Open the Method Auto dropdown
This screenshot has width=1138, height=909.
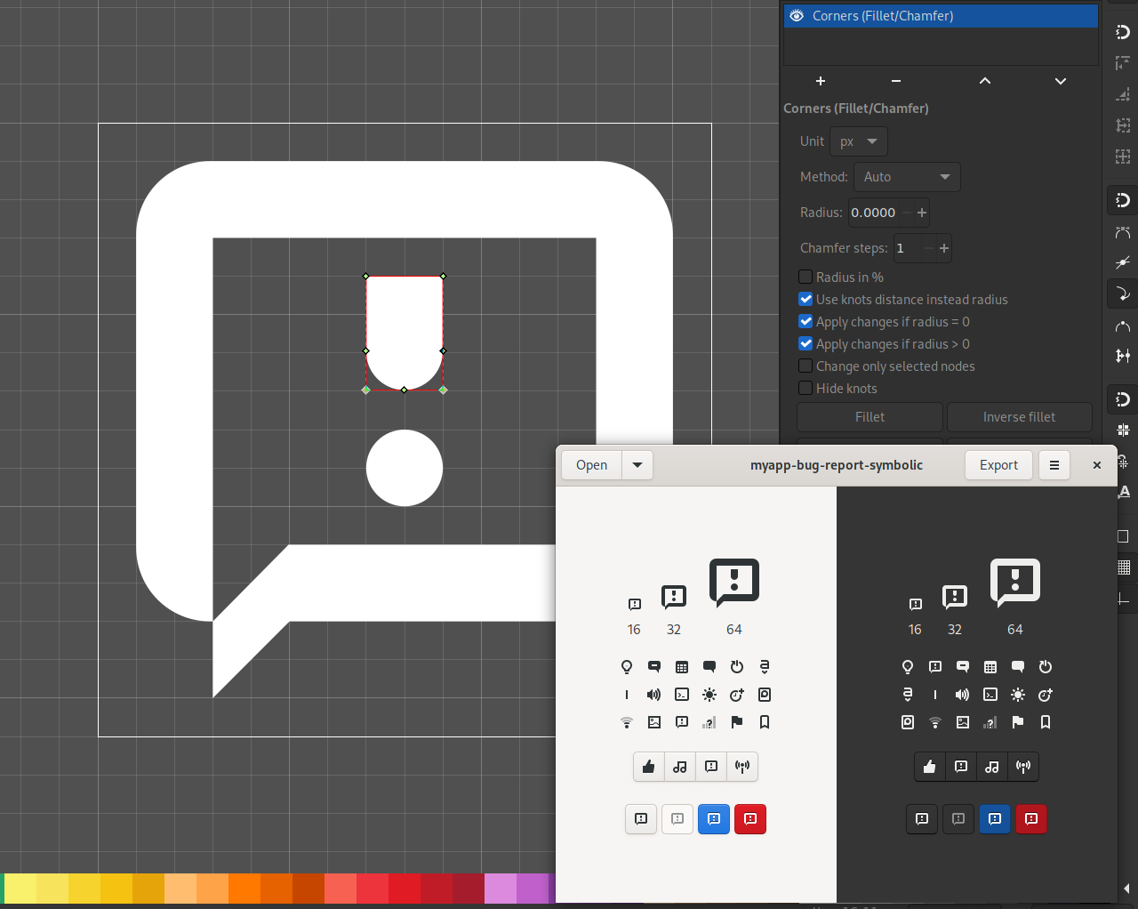click(x=907, y=177)
